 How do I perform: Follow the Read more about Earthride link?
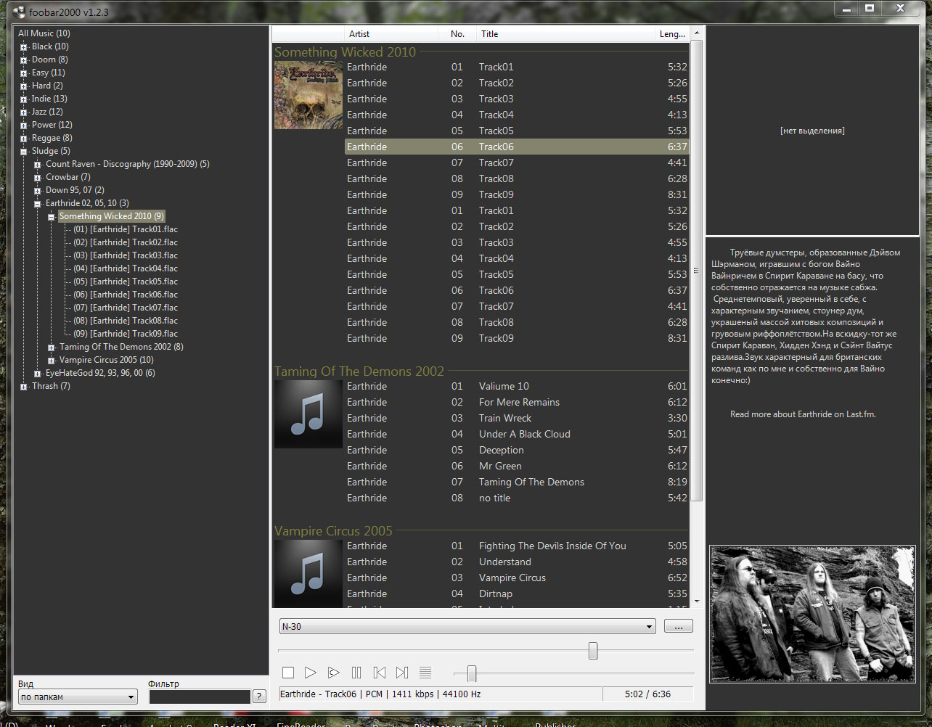[x=802, y=414]
